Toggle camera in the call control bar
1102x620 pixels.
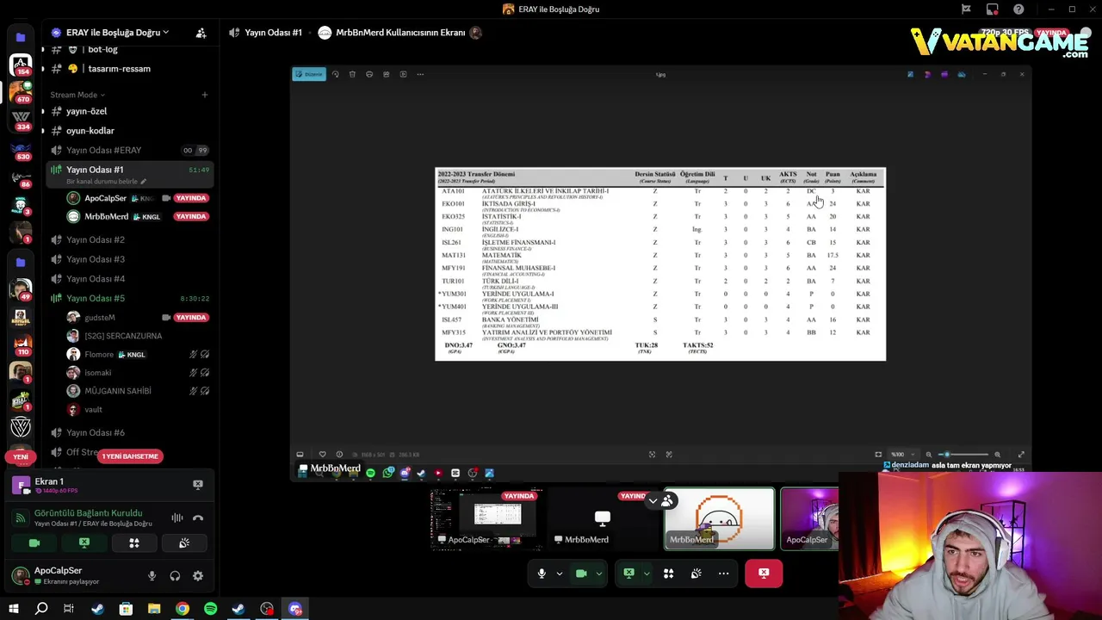coord(581,573)
